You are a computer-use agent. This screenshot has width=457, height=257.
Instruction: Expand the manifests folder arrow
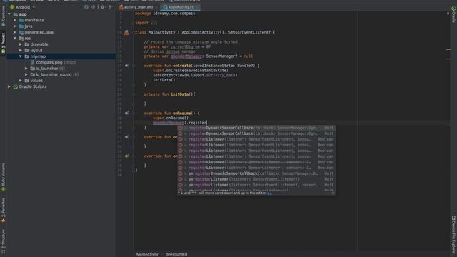coord(15,21)
